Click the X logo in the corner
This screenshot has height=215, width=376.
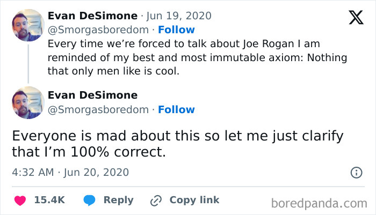356,18
